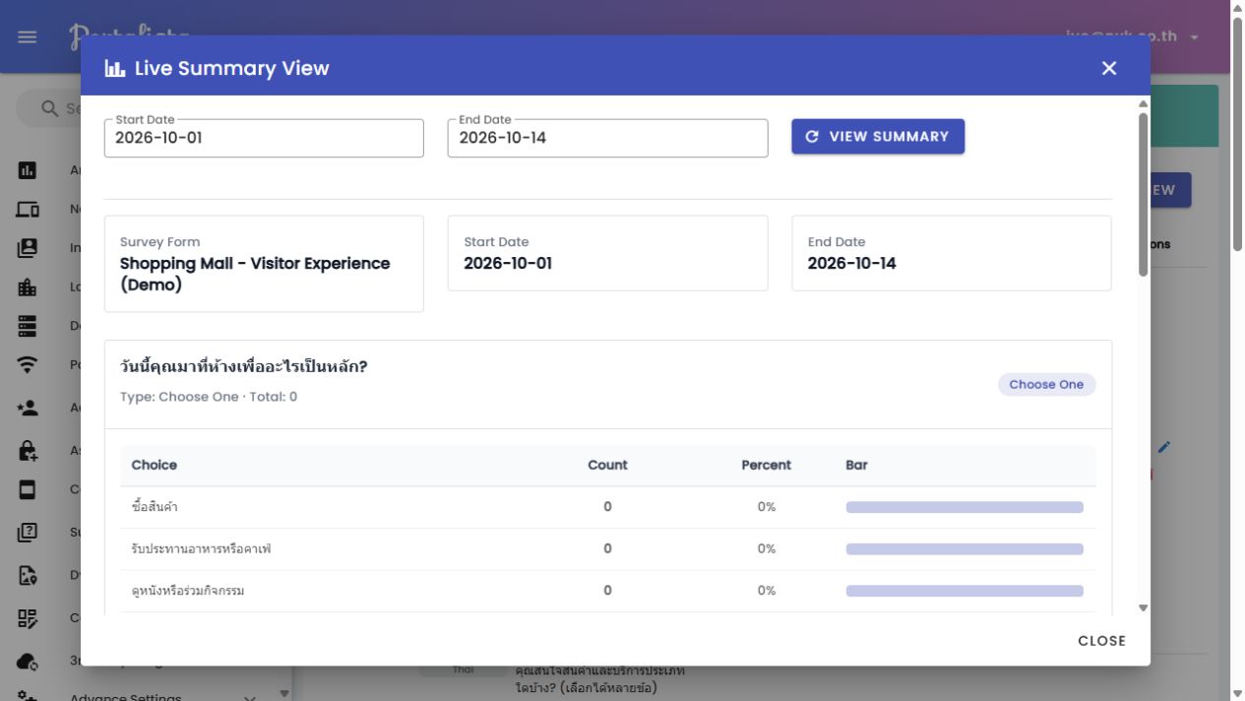
Task: Click the CLOSE button in dialog footer
Action: [1101, 641]
